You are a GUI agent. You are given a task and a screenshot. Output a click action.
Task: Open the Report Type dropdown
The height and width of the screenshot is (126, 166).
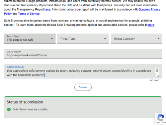pyautogui.click(x=30, y=38)
